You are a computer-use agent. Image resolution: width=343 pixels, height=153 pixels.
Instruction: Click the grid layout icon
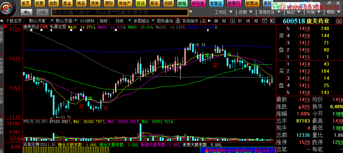232,21
